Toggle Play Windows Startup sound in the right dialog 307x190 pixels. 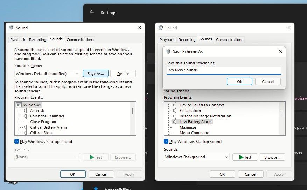(166, 142)
